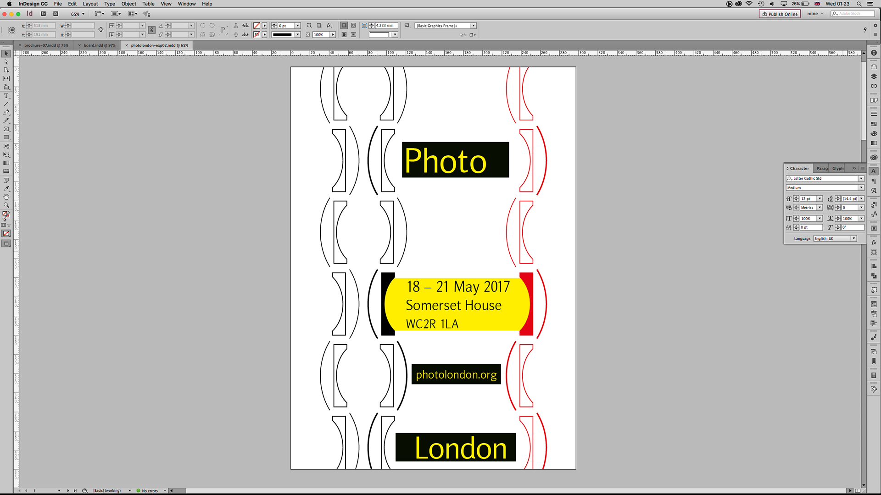Image resolution: width=881 pixels, height=495 pixels.
Task: Click the Publish Online button
Action: [x=780, y=14]
